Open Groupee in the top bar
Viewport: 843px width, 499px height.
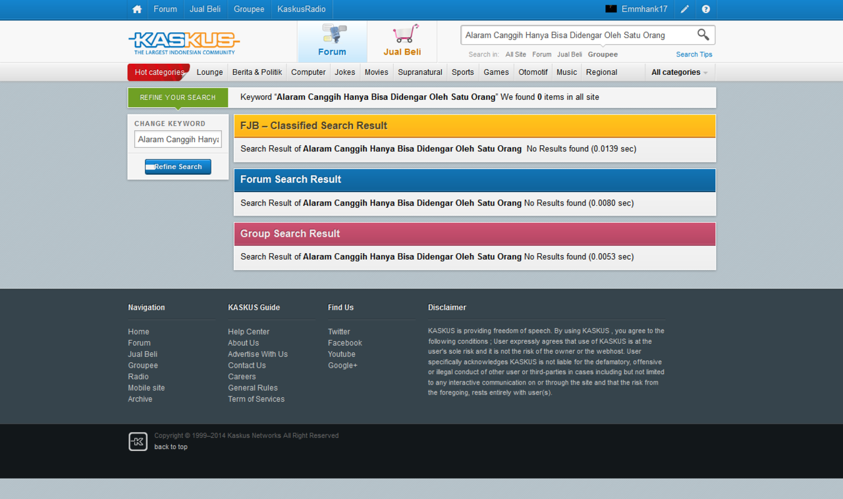coord(249,9)
